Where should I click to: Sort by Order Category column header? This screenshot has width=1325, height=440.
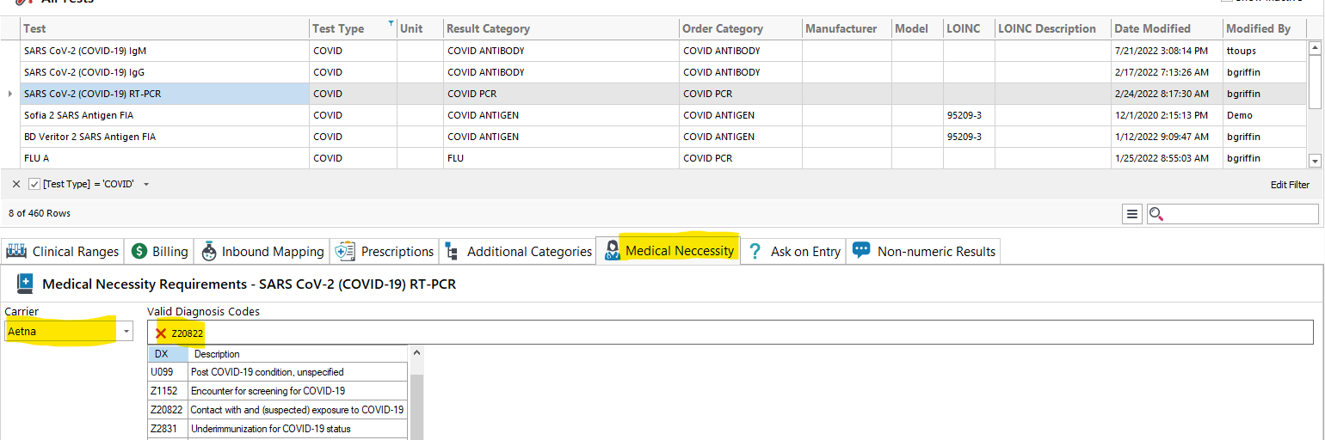tap(741, 28)
